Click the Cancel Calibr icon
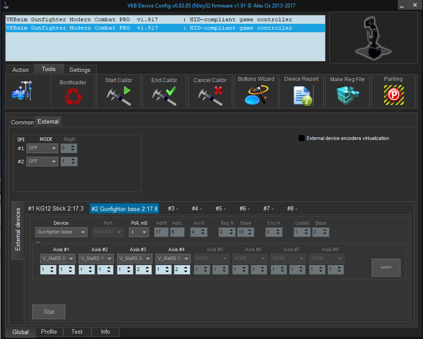423x339 pixels. pyautogui.click(x=210, y=95)
